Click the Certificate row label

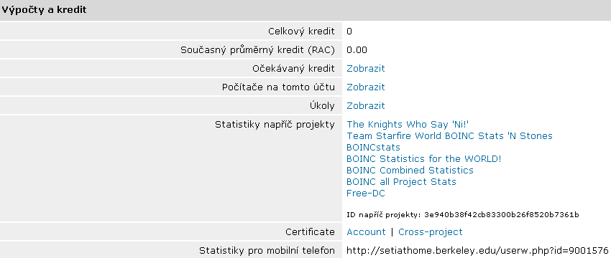pyautogui.click(x=310, y=232)
